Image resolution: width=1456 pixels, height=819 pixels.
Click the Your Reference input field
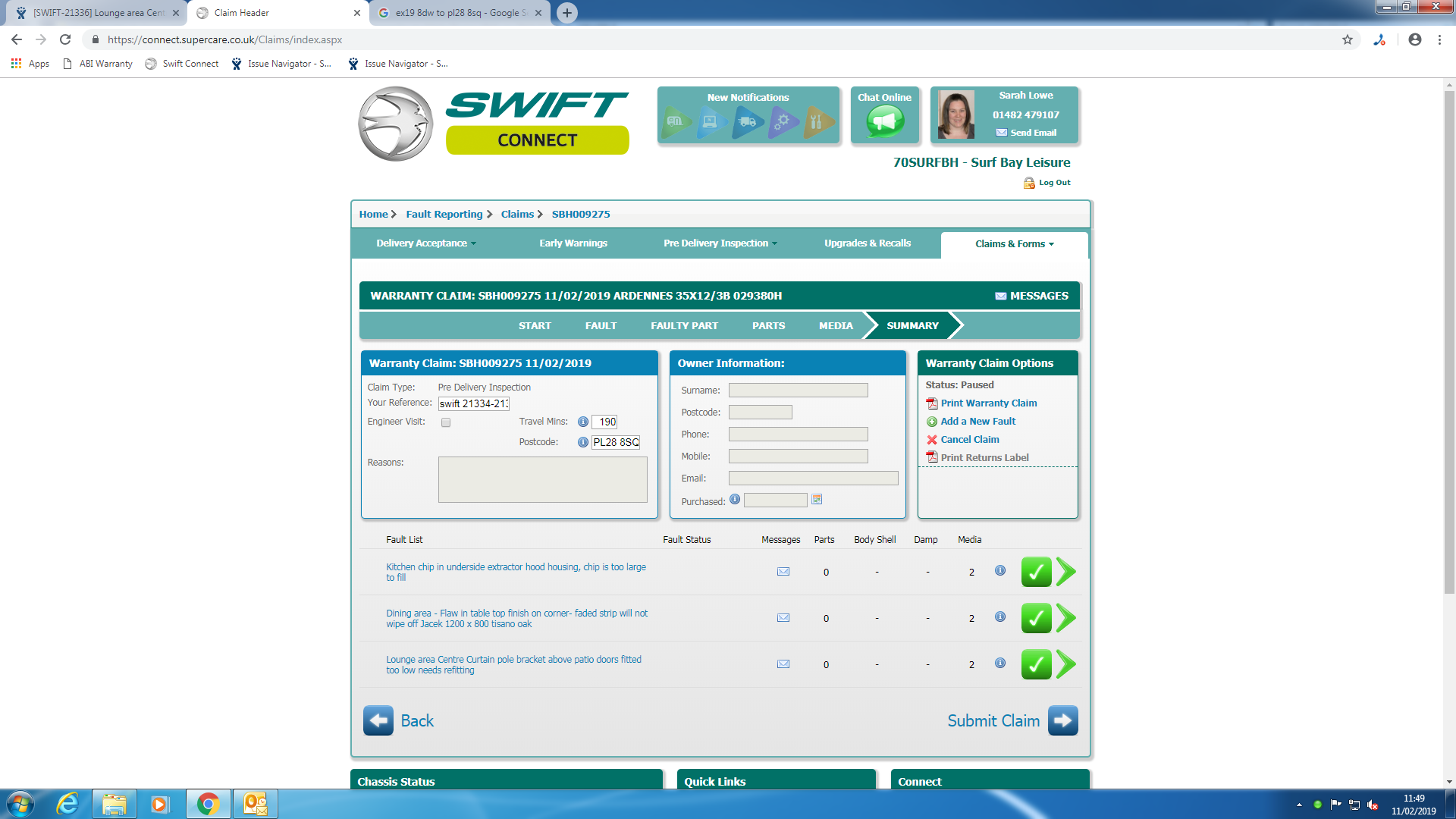click(473, 403)
